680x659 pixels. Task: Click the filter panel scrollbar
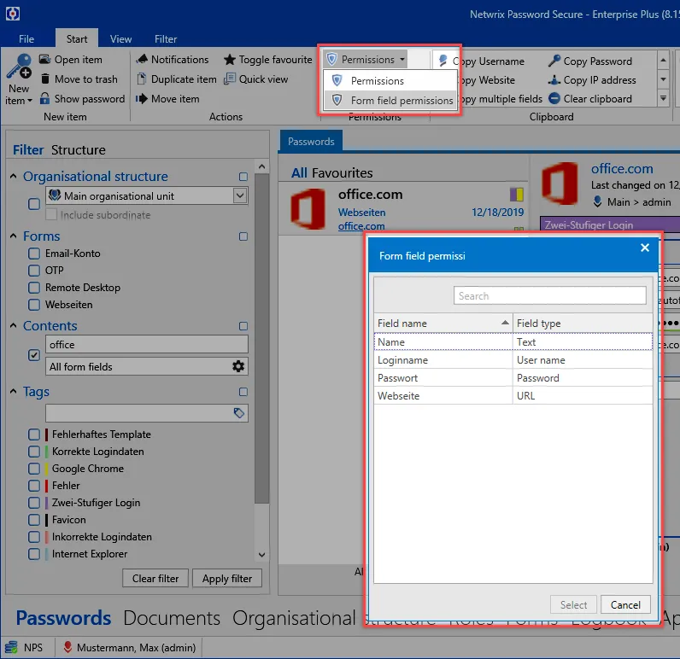click(x=261, y=338)
